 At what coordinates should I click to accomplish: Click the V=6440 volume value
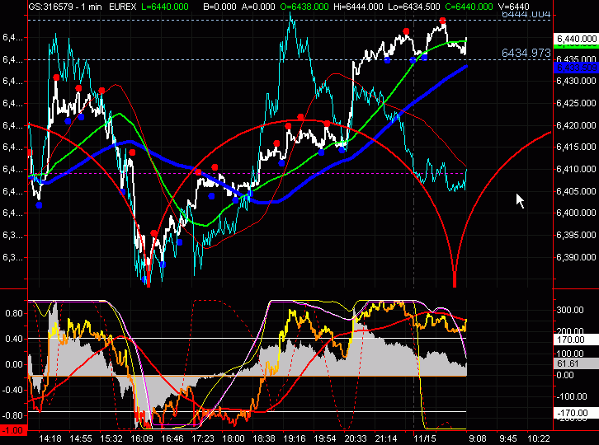[x=513, y=7]
